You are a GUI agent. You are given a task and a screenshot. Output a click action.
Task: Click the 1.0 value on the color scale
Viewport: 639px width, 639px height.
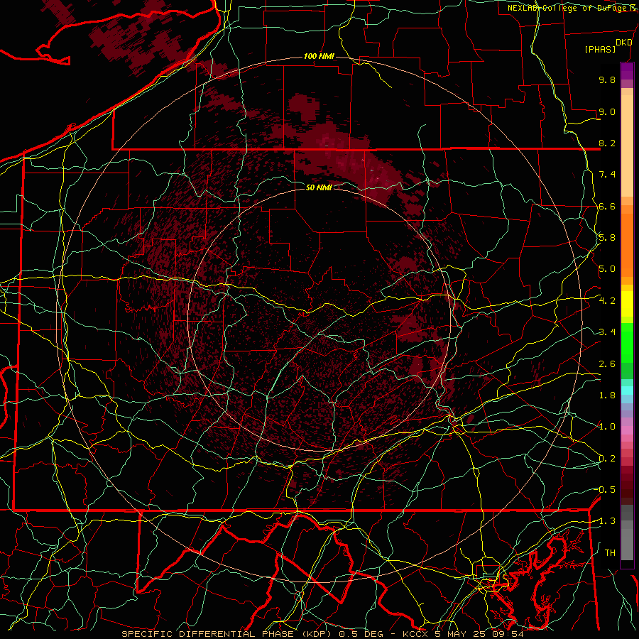click(x=607, y=427)
